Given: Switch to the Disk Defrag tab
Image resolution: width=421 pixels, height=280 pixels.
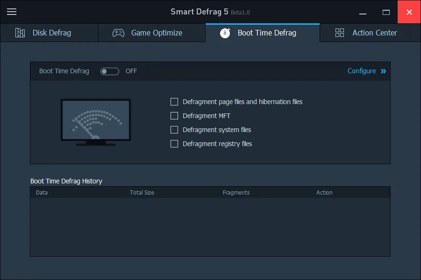Looking at the screenshot, I should click(49, 33).
